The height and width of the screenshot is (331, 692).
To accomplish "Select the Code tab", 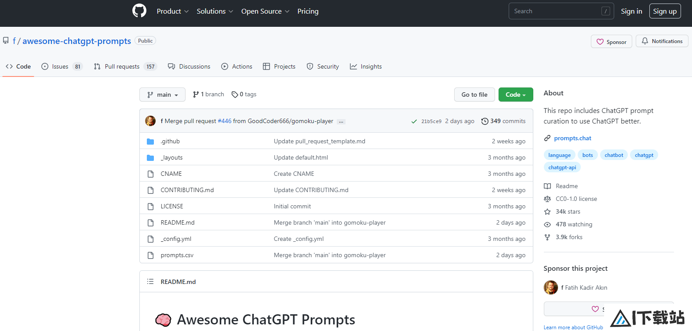I will click(x=18, y=66).
